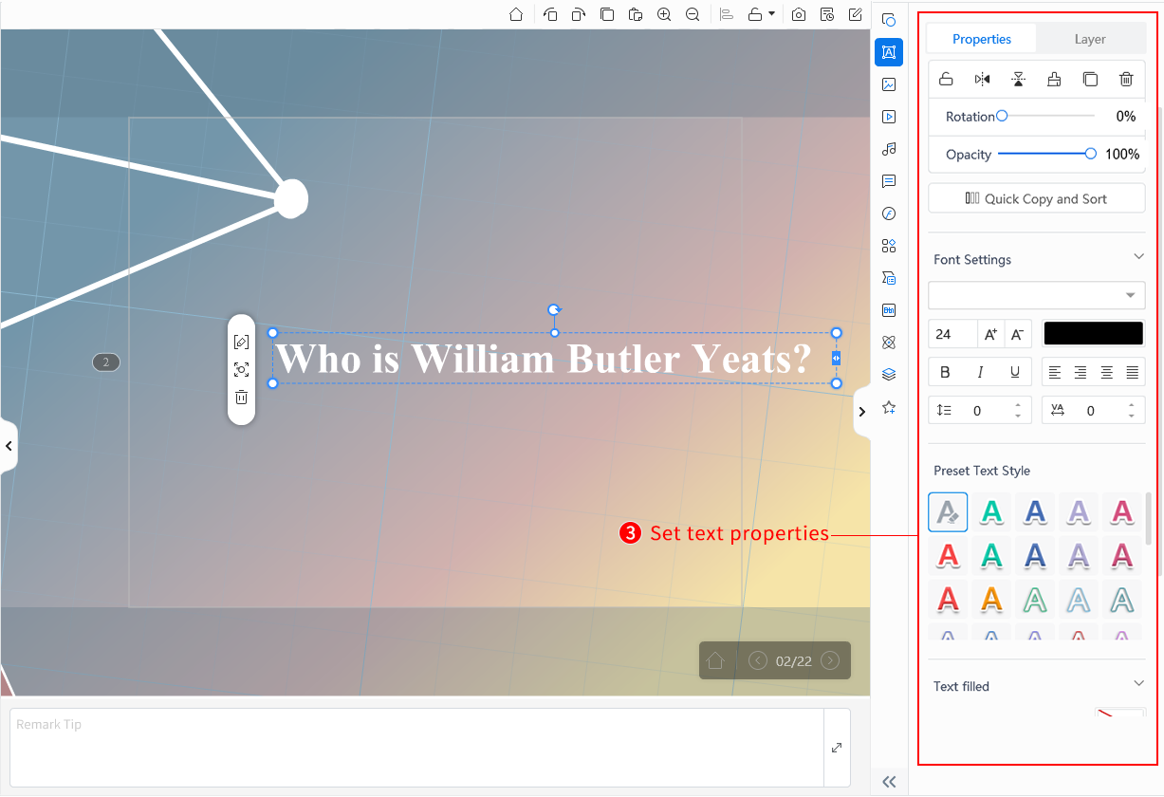Toggle underline formatting
1164x797 pixels.
coord(1015,372)
